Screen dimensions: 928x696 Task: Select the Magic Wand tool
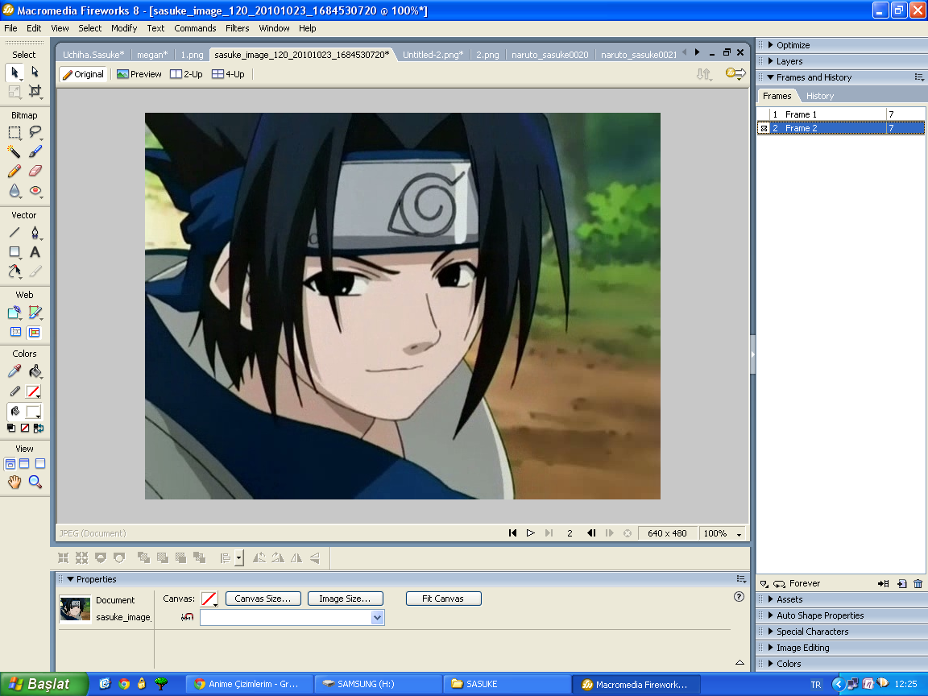(x=14, y=151)
